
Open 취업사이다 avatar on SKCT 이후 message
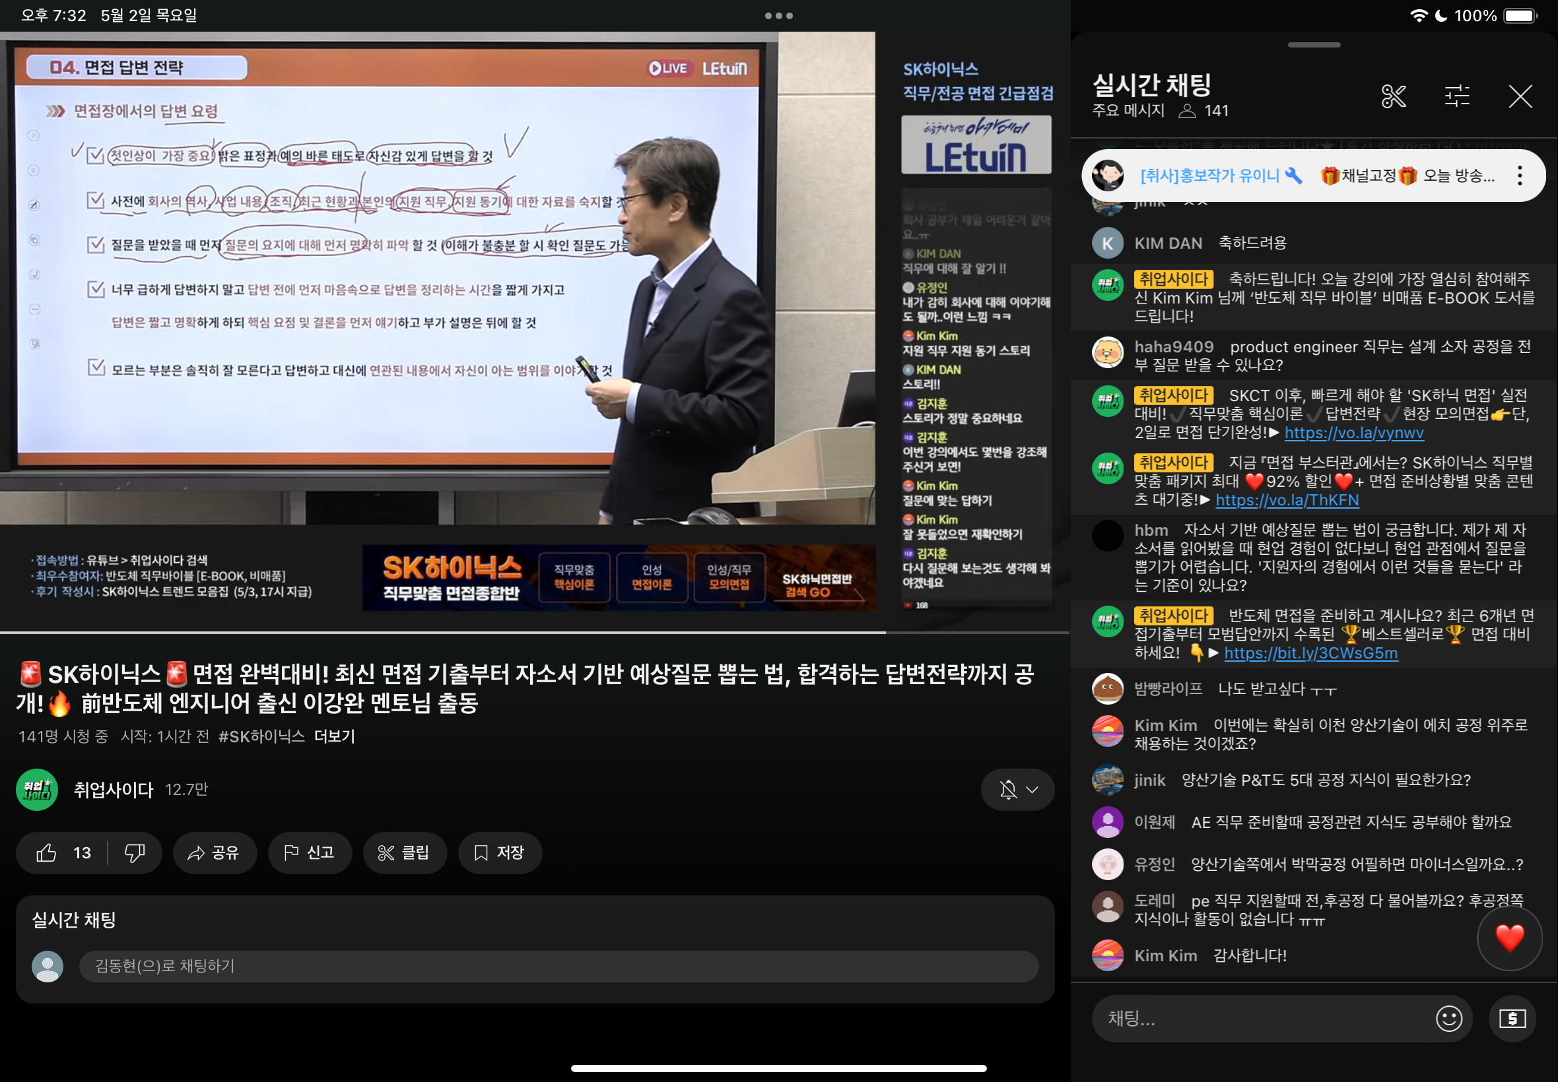point(1108,401)
